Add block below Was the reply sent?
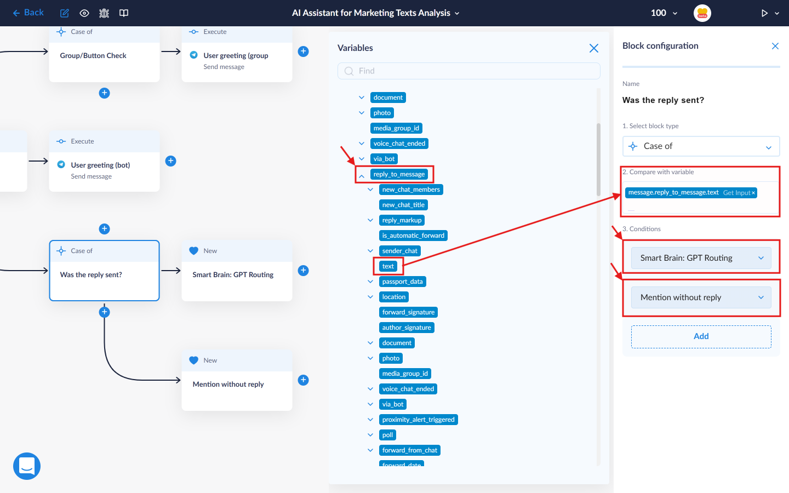Viewport: 789px width, 493px height. pos(104,312)
